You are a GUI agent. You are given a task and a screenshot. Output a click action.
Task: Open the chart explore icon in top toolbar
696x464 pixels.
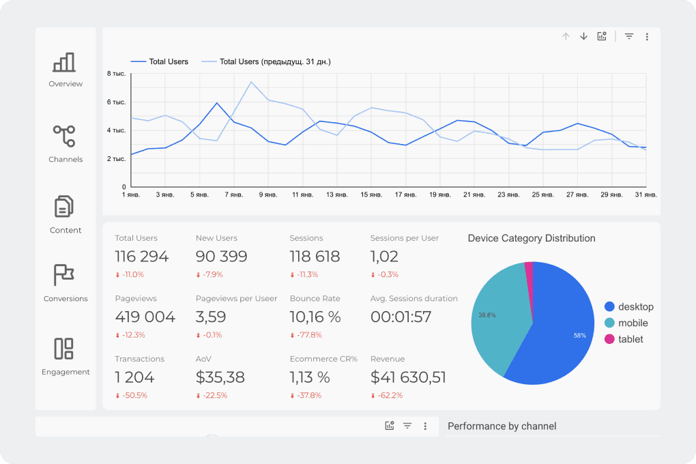point(602,36)
